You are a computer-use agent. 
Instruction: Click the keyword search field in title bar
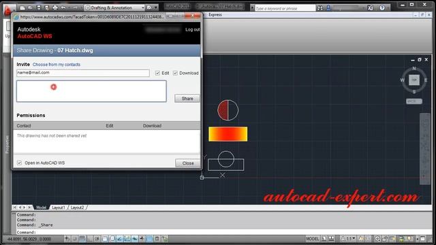(285, 8)
